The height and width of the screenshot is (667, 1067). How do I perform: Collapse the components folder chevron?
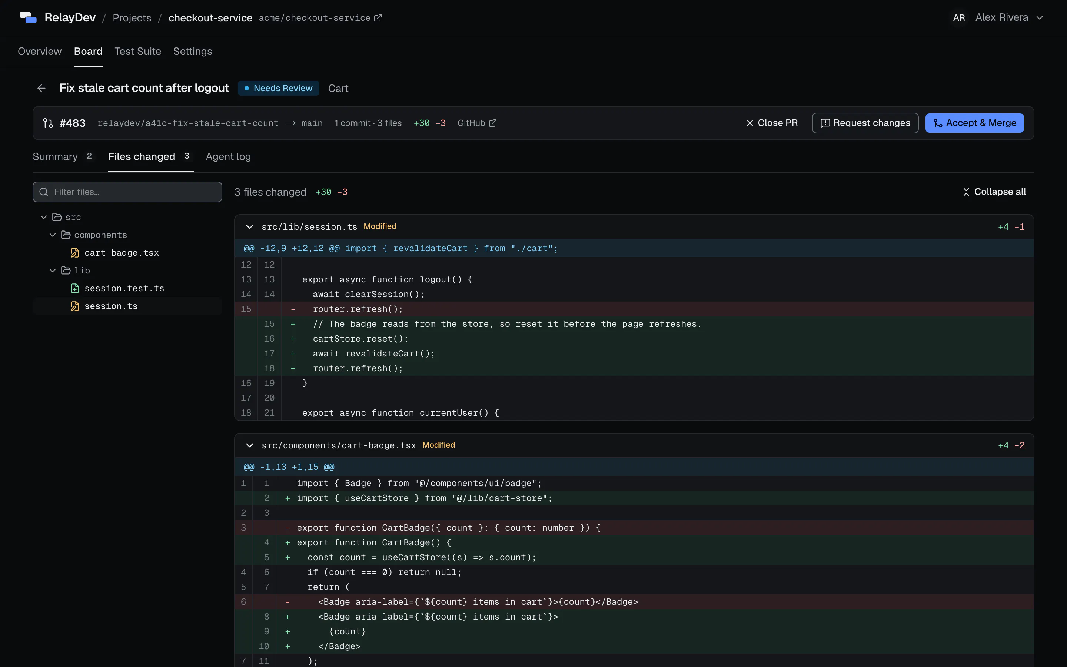(x=53, y=235)
